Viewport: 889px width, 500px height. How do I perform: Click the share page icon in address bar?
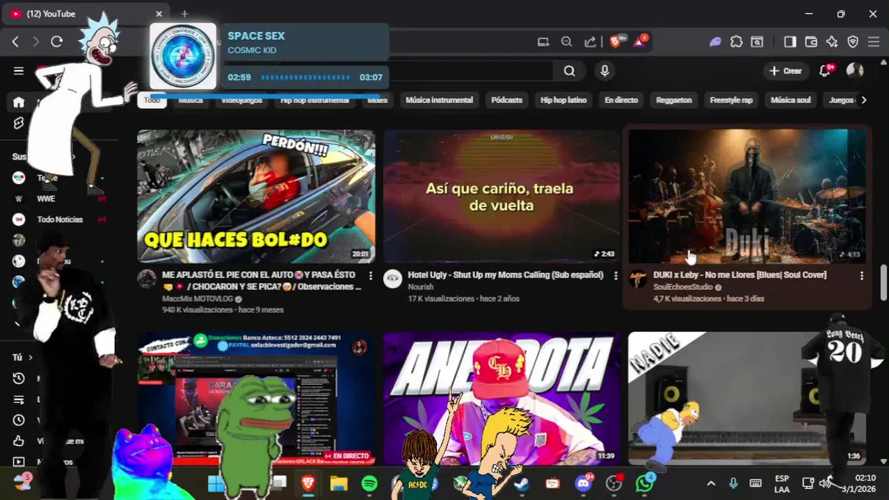590,42
